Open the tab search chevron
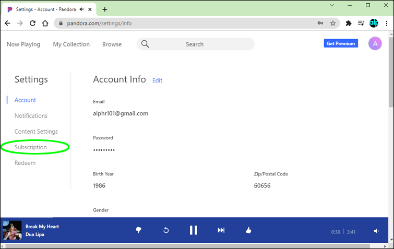Image resolution: width=394 pixels, height=249 pixels. pyautogui.click(x=332, y=5)
